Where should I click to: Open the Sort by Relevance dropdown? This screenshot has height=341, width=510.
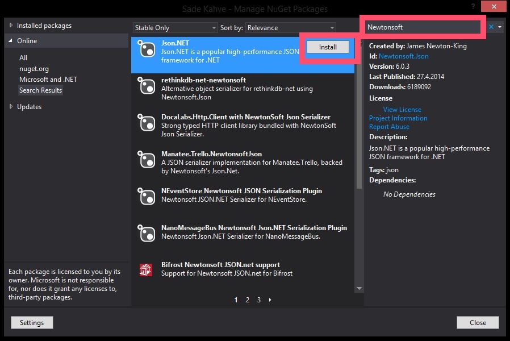[x=290, y=27]
